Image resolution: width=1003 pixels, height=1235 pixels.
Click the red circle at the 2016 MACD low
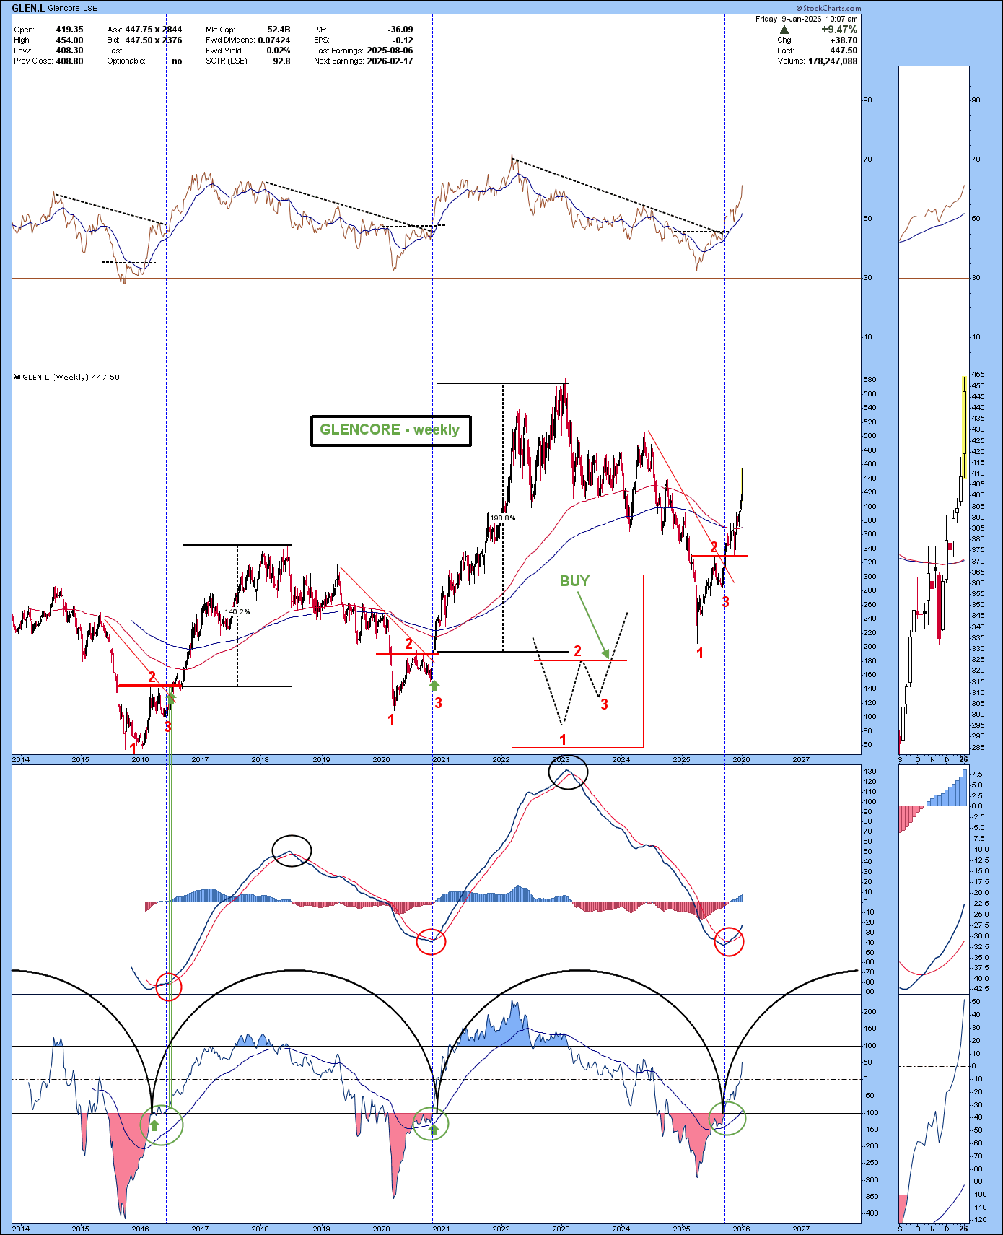click(x=168, y=986)
